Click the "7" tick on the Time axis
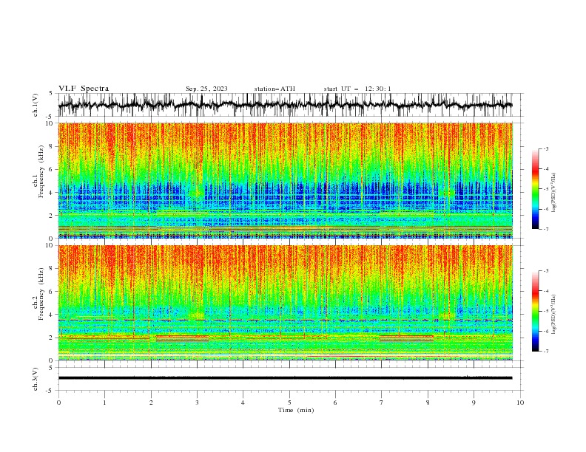 pos(382,403)
